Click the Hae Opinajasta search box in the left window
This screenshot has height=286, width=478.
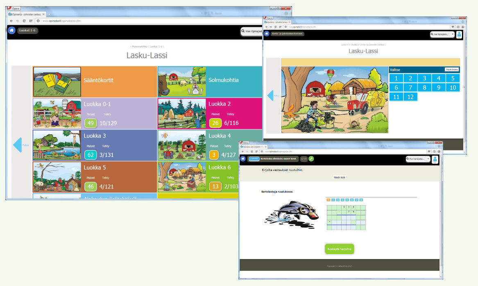tap(252, 31)
